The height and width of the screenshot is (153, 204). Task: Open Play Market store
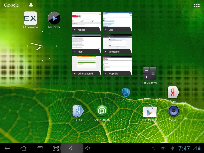149,111
